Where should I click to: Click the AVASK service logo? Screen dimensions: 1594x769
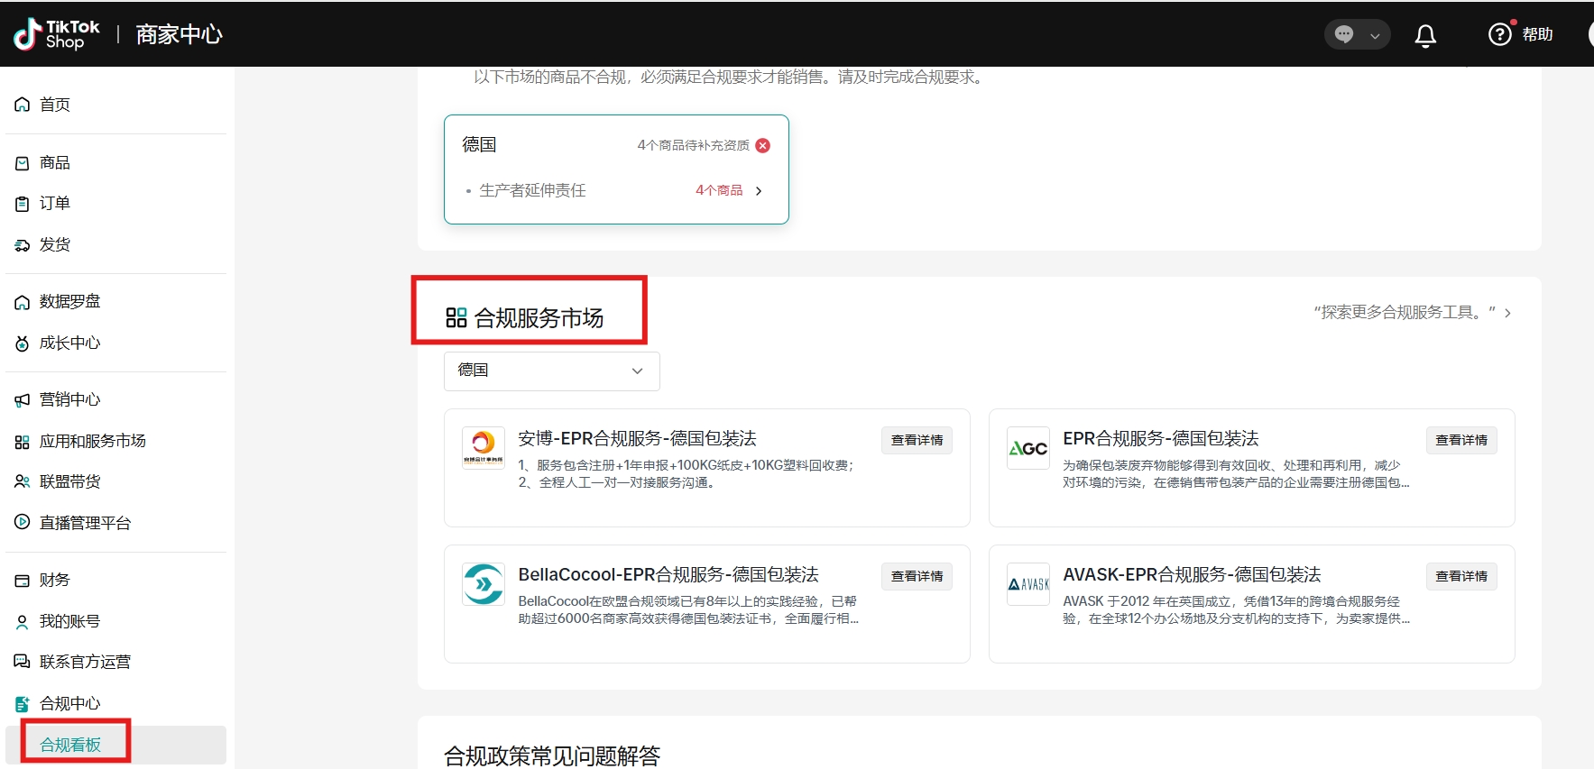pos(1027,584)
